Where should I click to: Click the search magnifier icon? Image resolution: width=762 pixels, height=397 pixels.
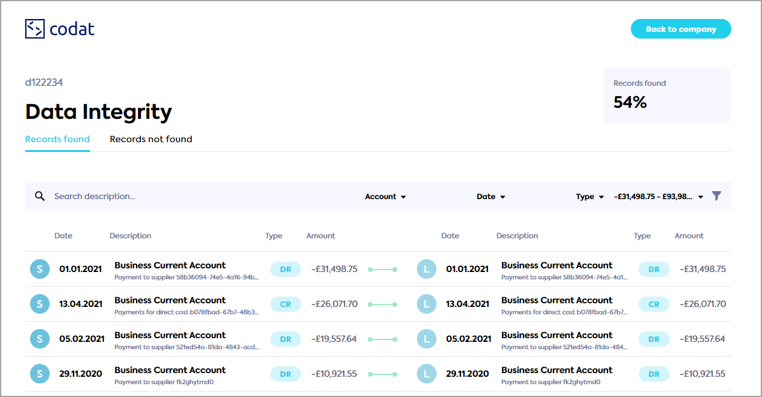[40, 196]
